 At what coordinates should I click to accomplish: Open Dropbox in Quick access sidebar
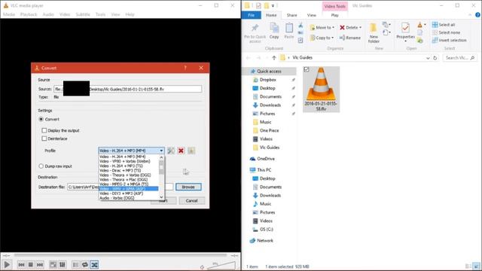click(x=267, y=80)
